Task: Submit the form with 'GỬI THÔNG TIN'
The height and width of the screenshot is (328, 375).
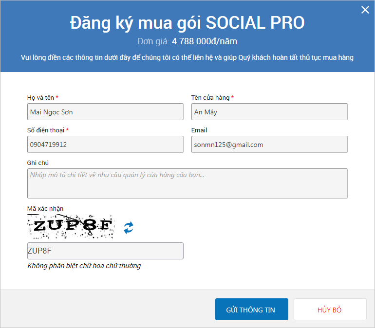Action: click(x=251, y=310)
